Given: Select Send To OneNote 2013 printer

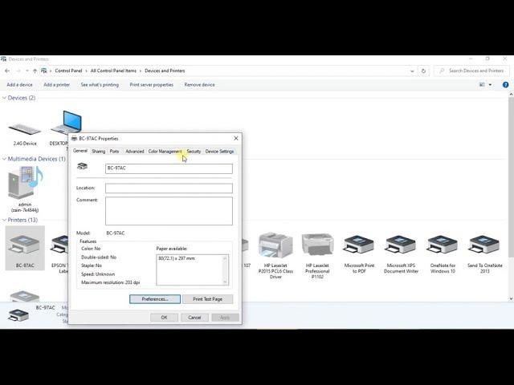Looking at the screenshot, I should pyautogui.click(x=484, y=245).
